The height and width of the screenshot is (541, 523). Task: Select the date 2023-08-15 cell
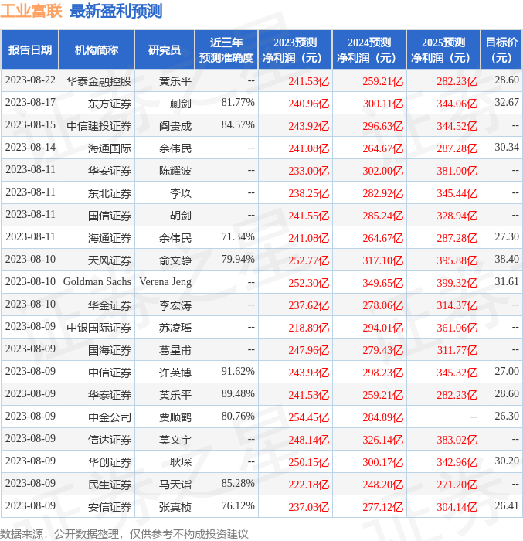[x=30, y=125]
